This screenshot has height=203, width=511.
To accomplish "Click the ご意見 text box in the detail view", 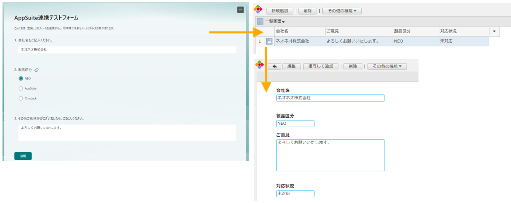I will (330, 155).
